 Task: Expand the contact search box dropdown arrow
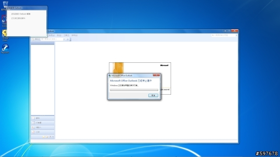tap(64, 39)
